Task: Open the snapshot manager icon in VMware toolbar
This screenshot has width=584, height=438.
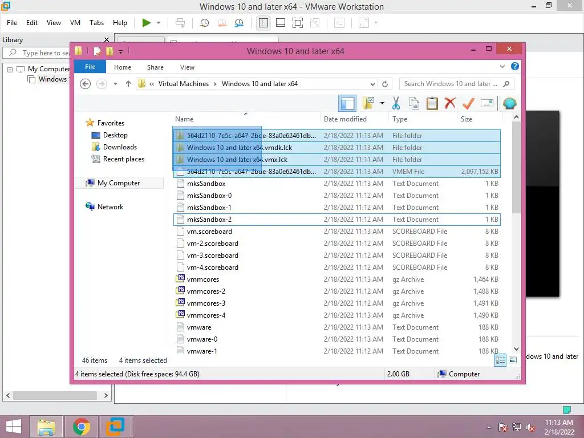Action: coord(239,23)
